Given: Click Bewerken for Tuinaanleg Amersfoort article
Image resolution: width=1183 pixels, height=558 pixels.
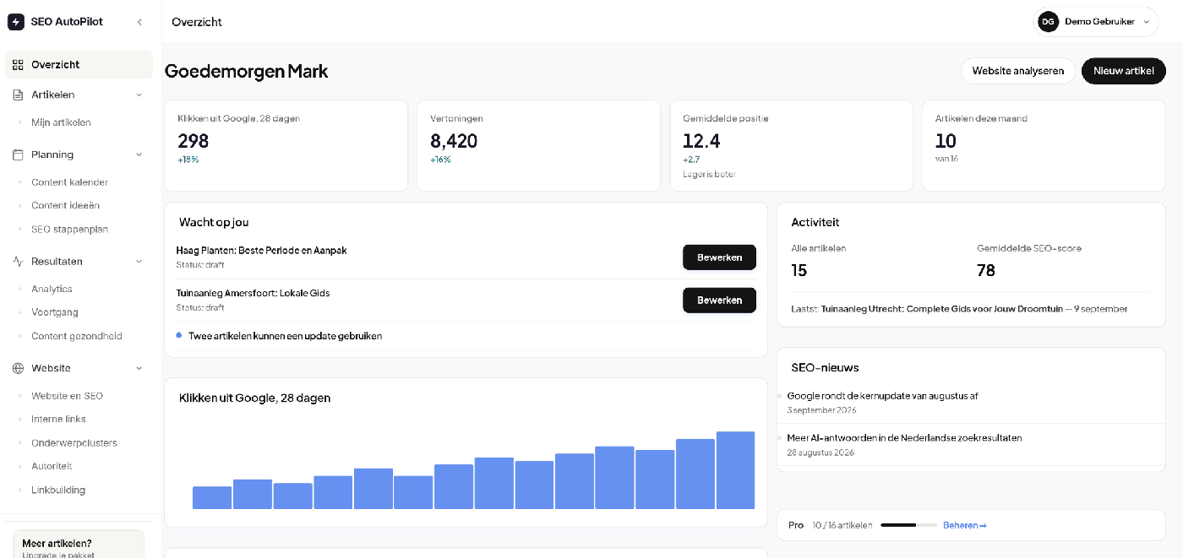Looking at the screenshot, I should [x=719, y=300].
